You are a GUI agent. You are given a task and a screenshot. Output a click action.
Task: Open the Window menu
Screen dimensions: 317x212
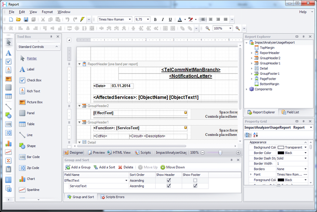64,12
